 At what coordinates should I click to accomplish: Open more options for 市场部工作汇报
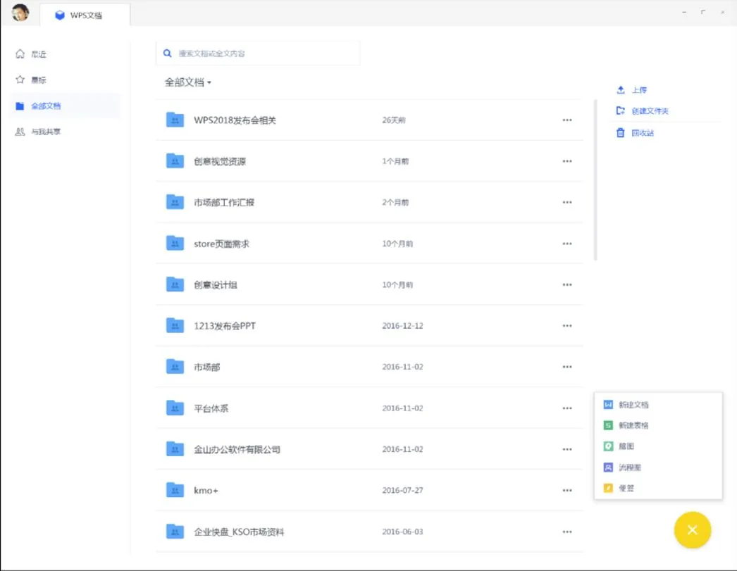567,202
